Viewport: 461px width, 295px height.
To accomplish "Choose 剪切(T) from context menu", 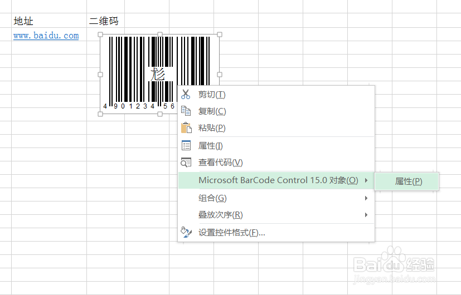I will point(276,95).
